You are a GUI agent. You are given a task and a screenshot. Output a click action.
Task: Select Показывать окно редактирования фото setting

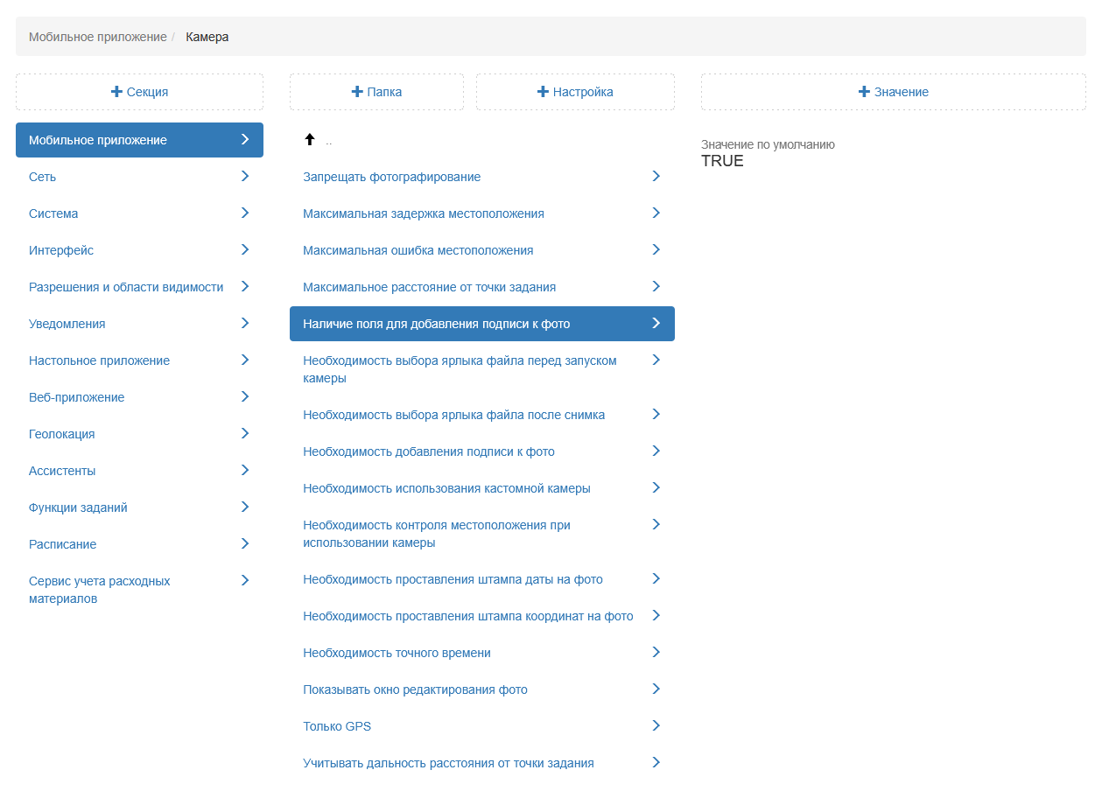coord(415,689)
